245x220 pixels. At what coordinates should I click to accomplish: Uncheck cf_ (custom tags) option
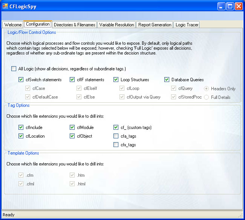point(116,127)
